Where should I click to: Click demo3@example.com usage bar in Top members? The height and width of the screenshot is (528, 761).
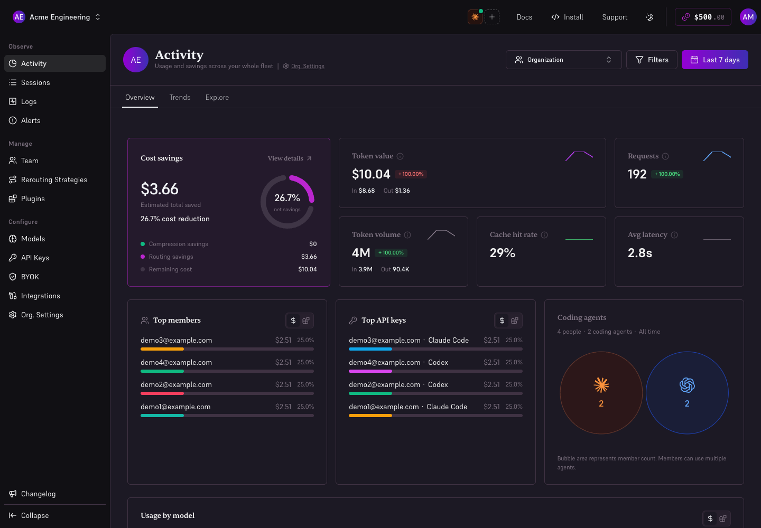point(227,349)
